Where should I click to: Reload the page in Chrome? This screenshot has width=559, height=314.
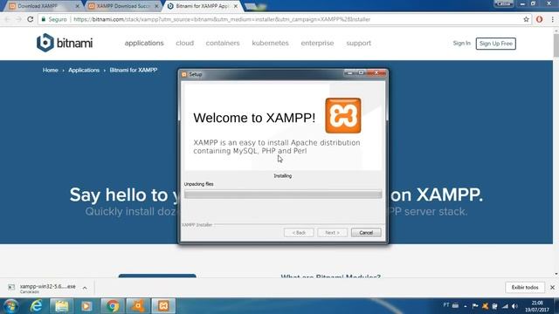(31, 19)
